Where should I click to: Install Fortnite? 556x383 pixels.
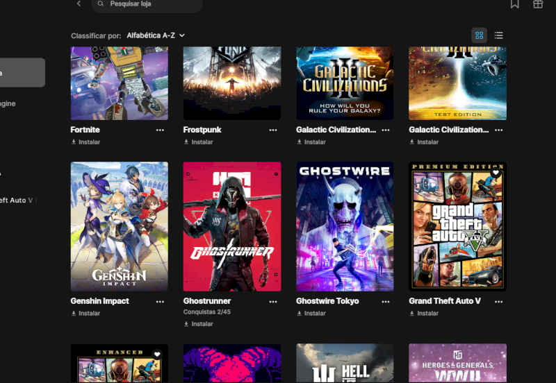(x=85, y=142)
